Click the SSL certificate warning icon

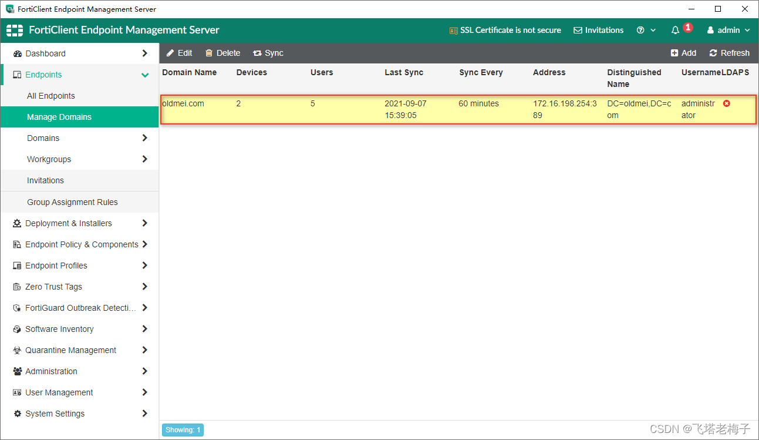click(453, 31)
